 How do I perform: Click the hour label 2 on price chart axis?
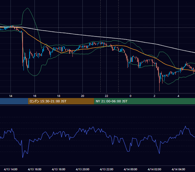tap(154, 96)
